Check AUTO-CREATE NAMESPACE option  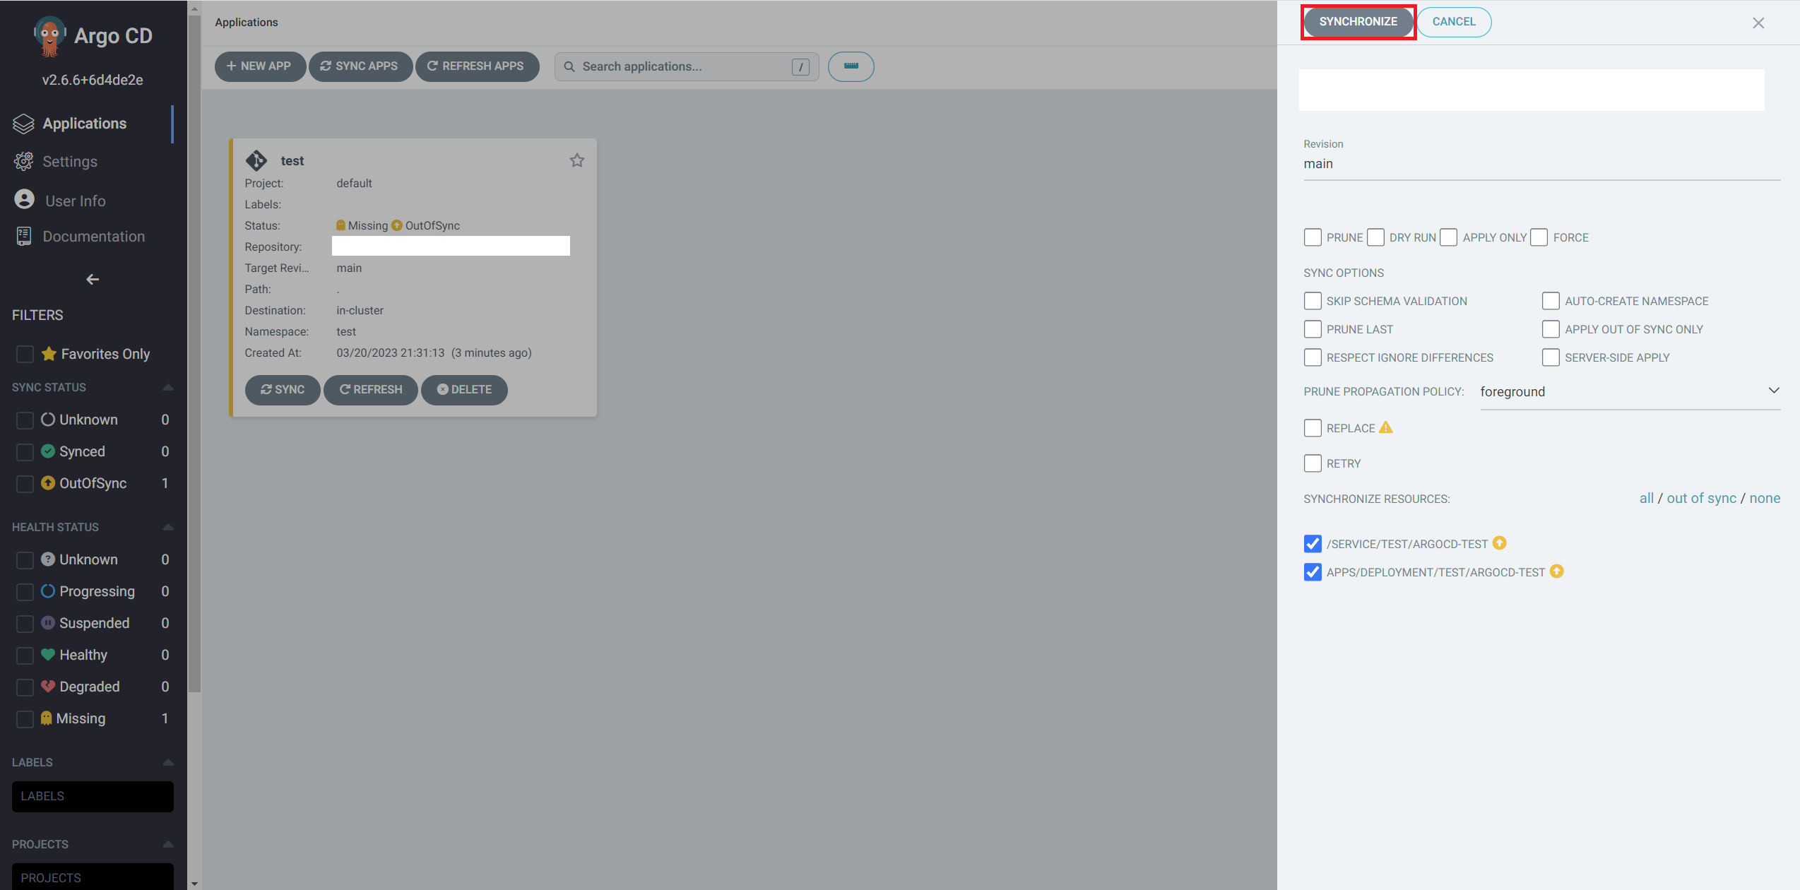point(1550,301)
